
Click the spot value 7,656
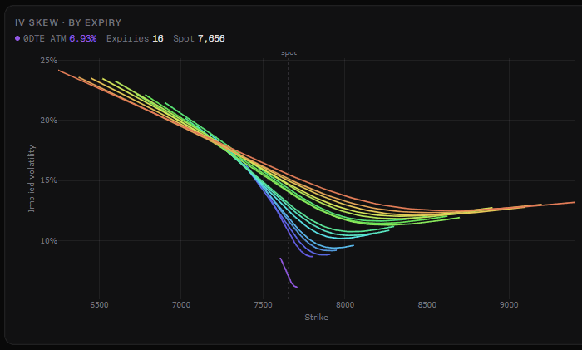click(211, 38)
